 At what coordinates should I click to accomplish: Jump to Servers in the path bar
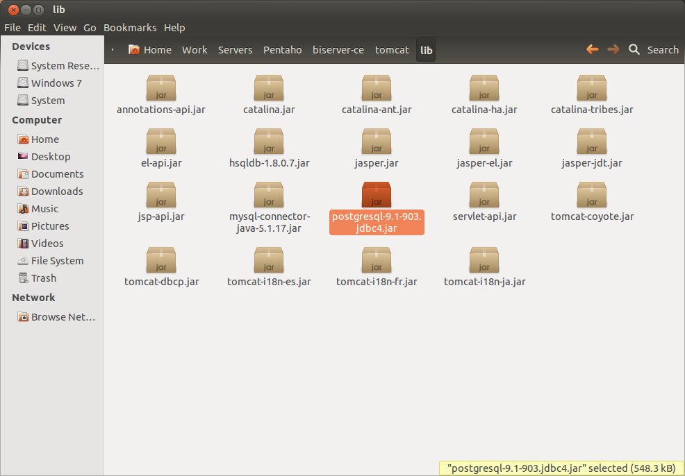(235, 50)
